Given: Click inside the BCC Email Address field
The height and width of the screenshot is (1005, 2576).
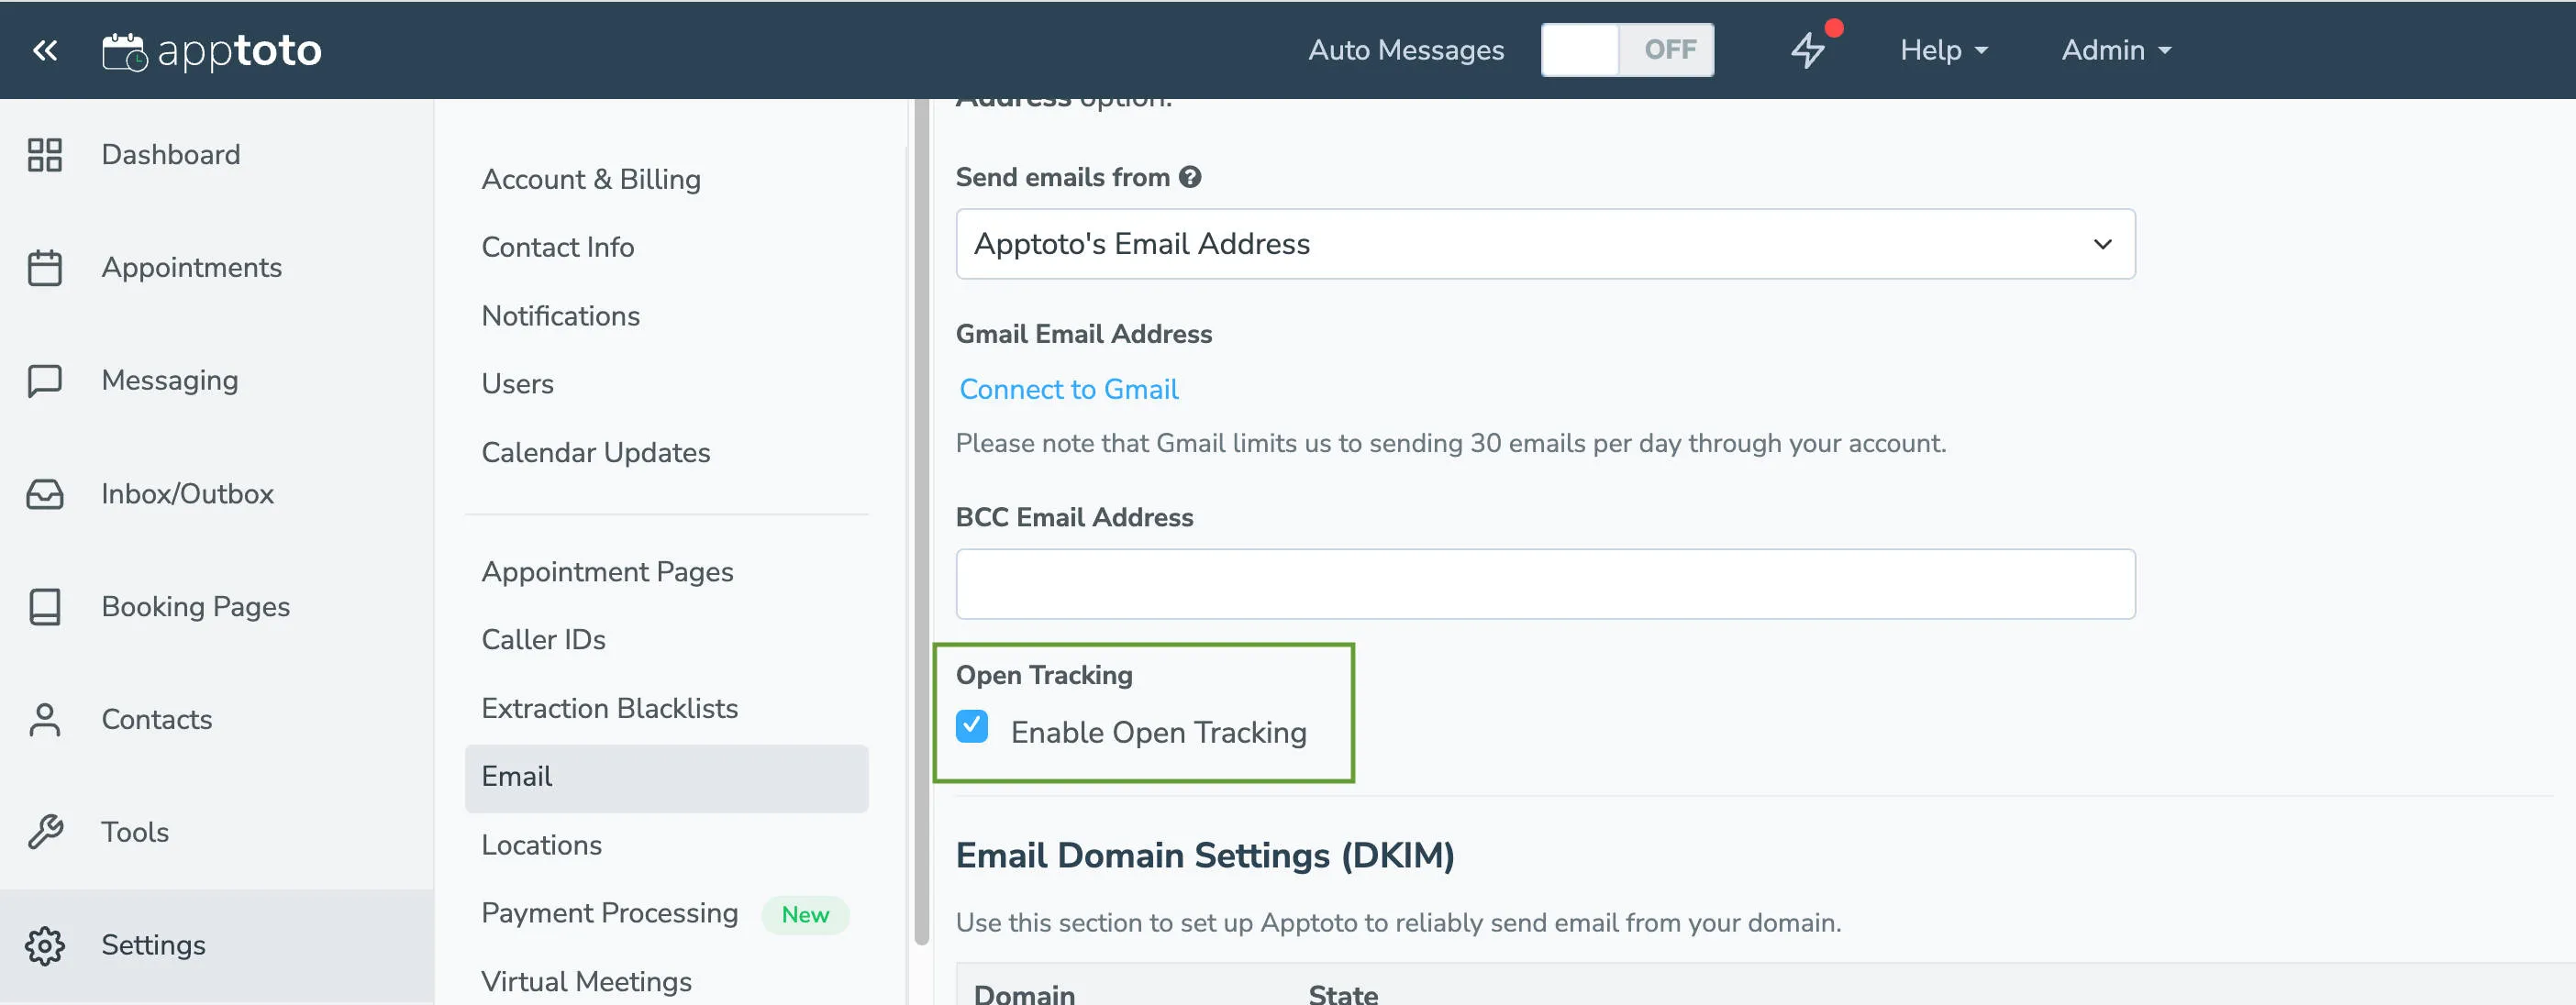Looking at the screenshot, I should coord(1545,583).
